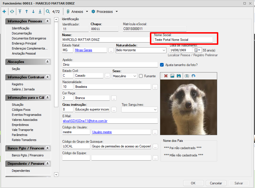This screenshot has height=188, width=255.
Task: Open Salário / Jornada in the sidebar
Action: 23,89
